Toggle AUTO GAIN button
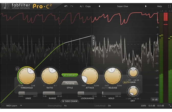 point(130,82)
